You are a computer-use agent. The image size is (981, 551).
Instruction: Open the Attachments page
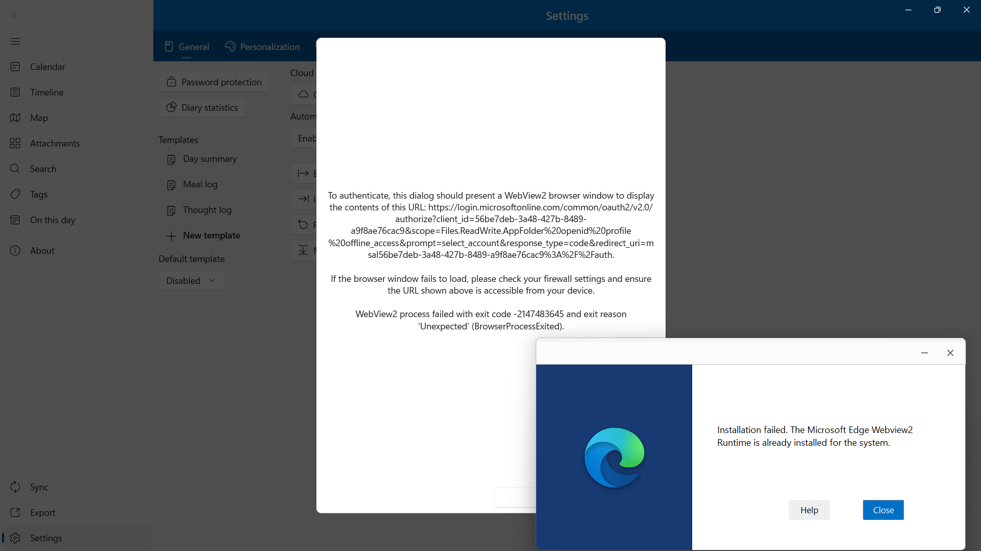pos(77,143)
